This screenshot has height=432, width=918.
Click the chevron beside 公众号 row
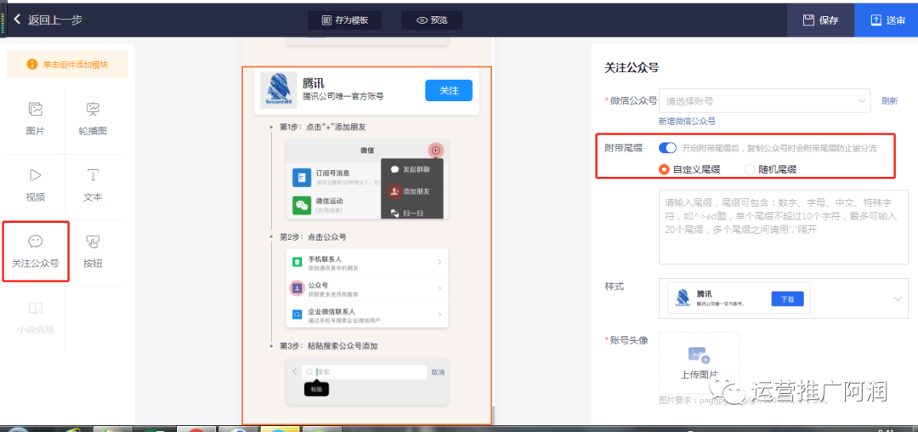[x=439, y=288]
